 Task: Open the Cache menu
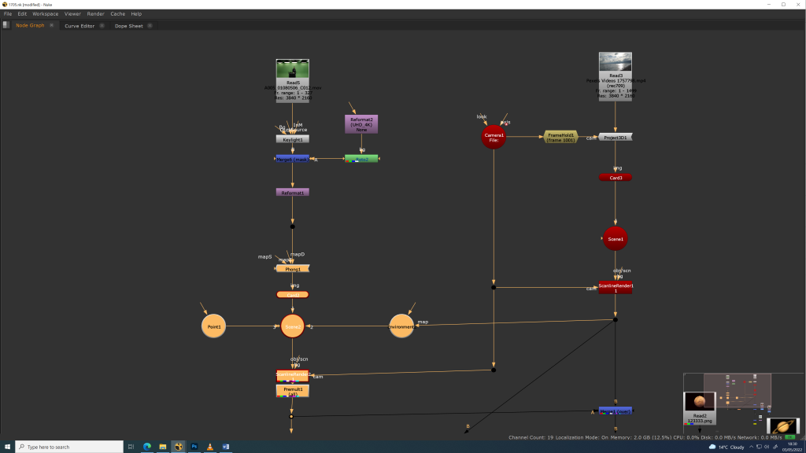tap(118, 14)
